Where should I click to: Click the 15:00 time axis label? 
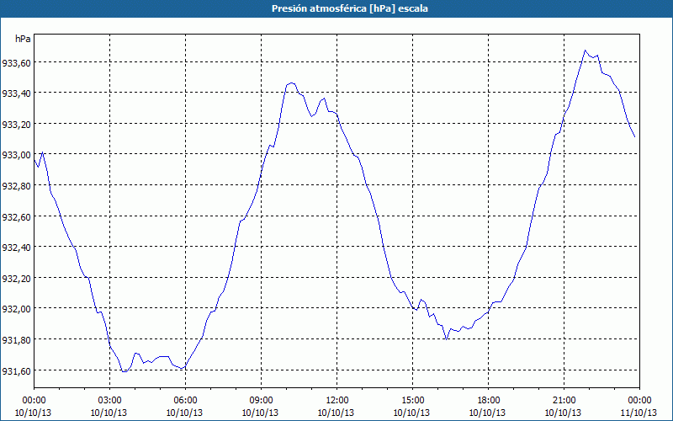tap(412, 401)
